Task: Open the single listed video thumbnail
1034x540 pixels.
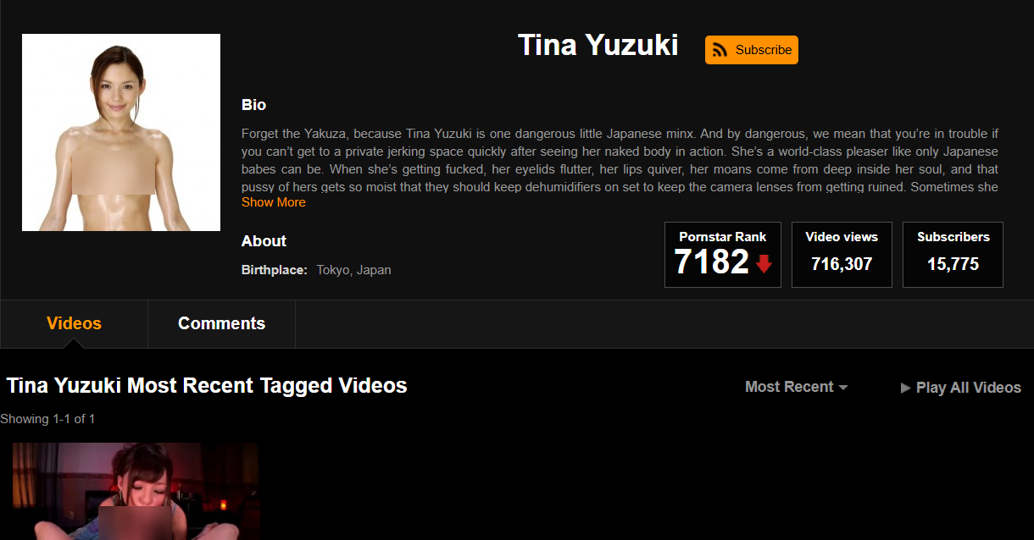Action: (x=136, y=491)
